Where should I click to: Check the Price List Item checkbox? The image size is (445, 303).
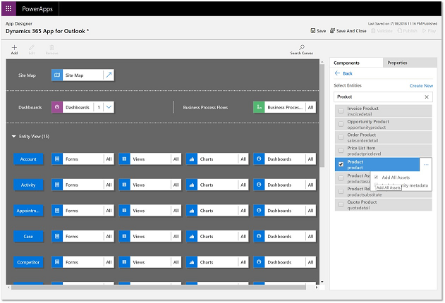341,151
